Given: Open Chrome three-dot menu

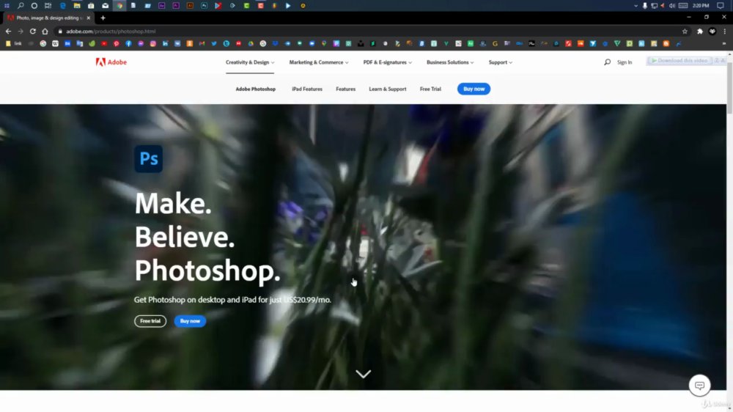Looking at the screenshot, I should pos(725,32).
